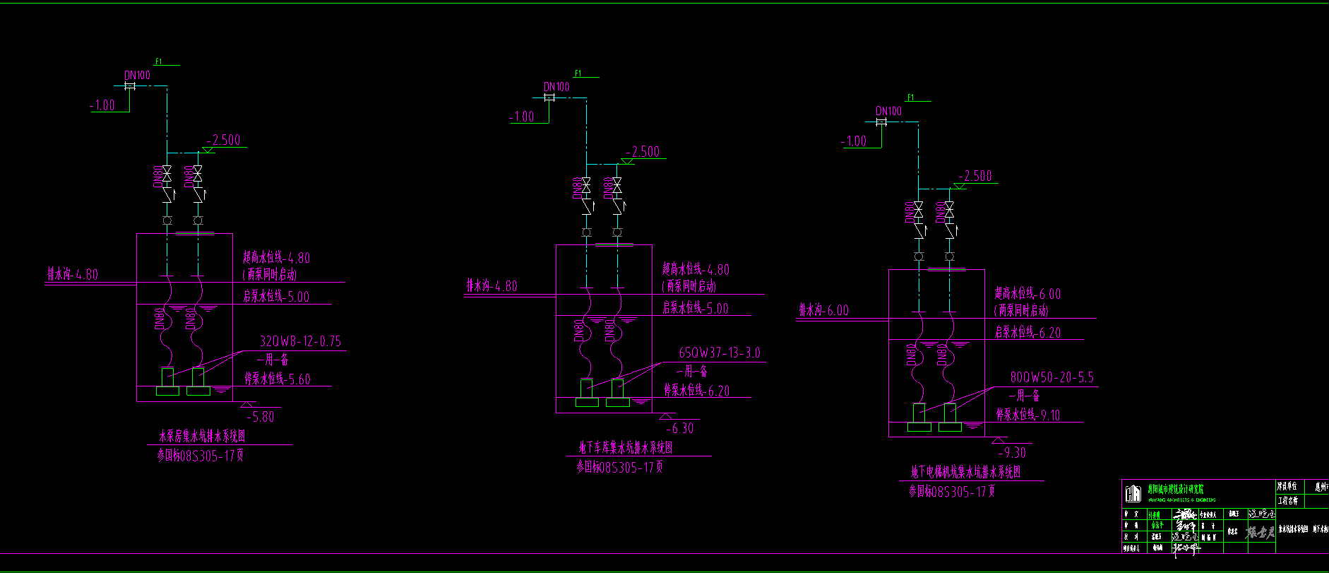Pick 超高水位线-4.80 in the 地下车库 diagram
The image size is (1329, 573).
(x=696, y=269)
